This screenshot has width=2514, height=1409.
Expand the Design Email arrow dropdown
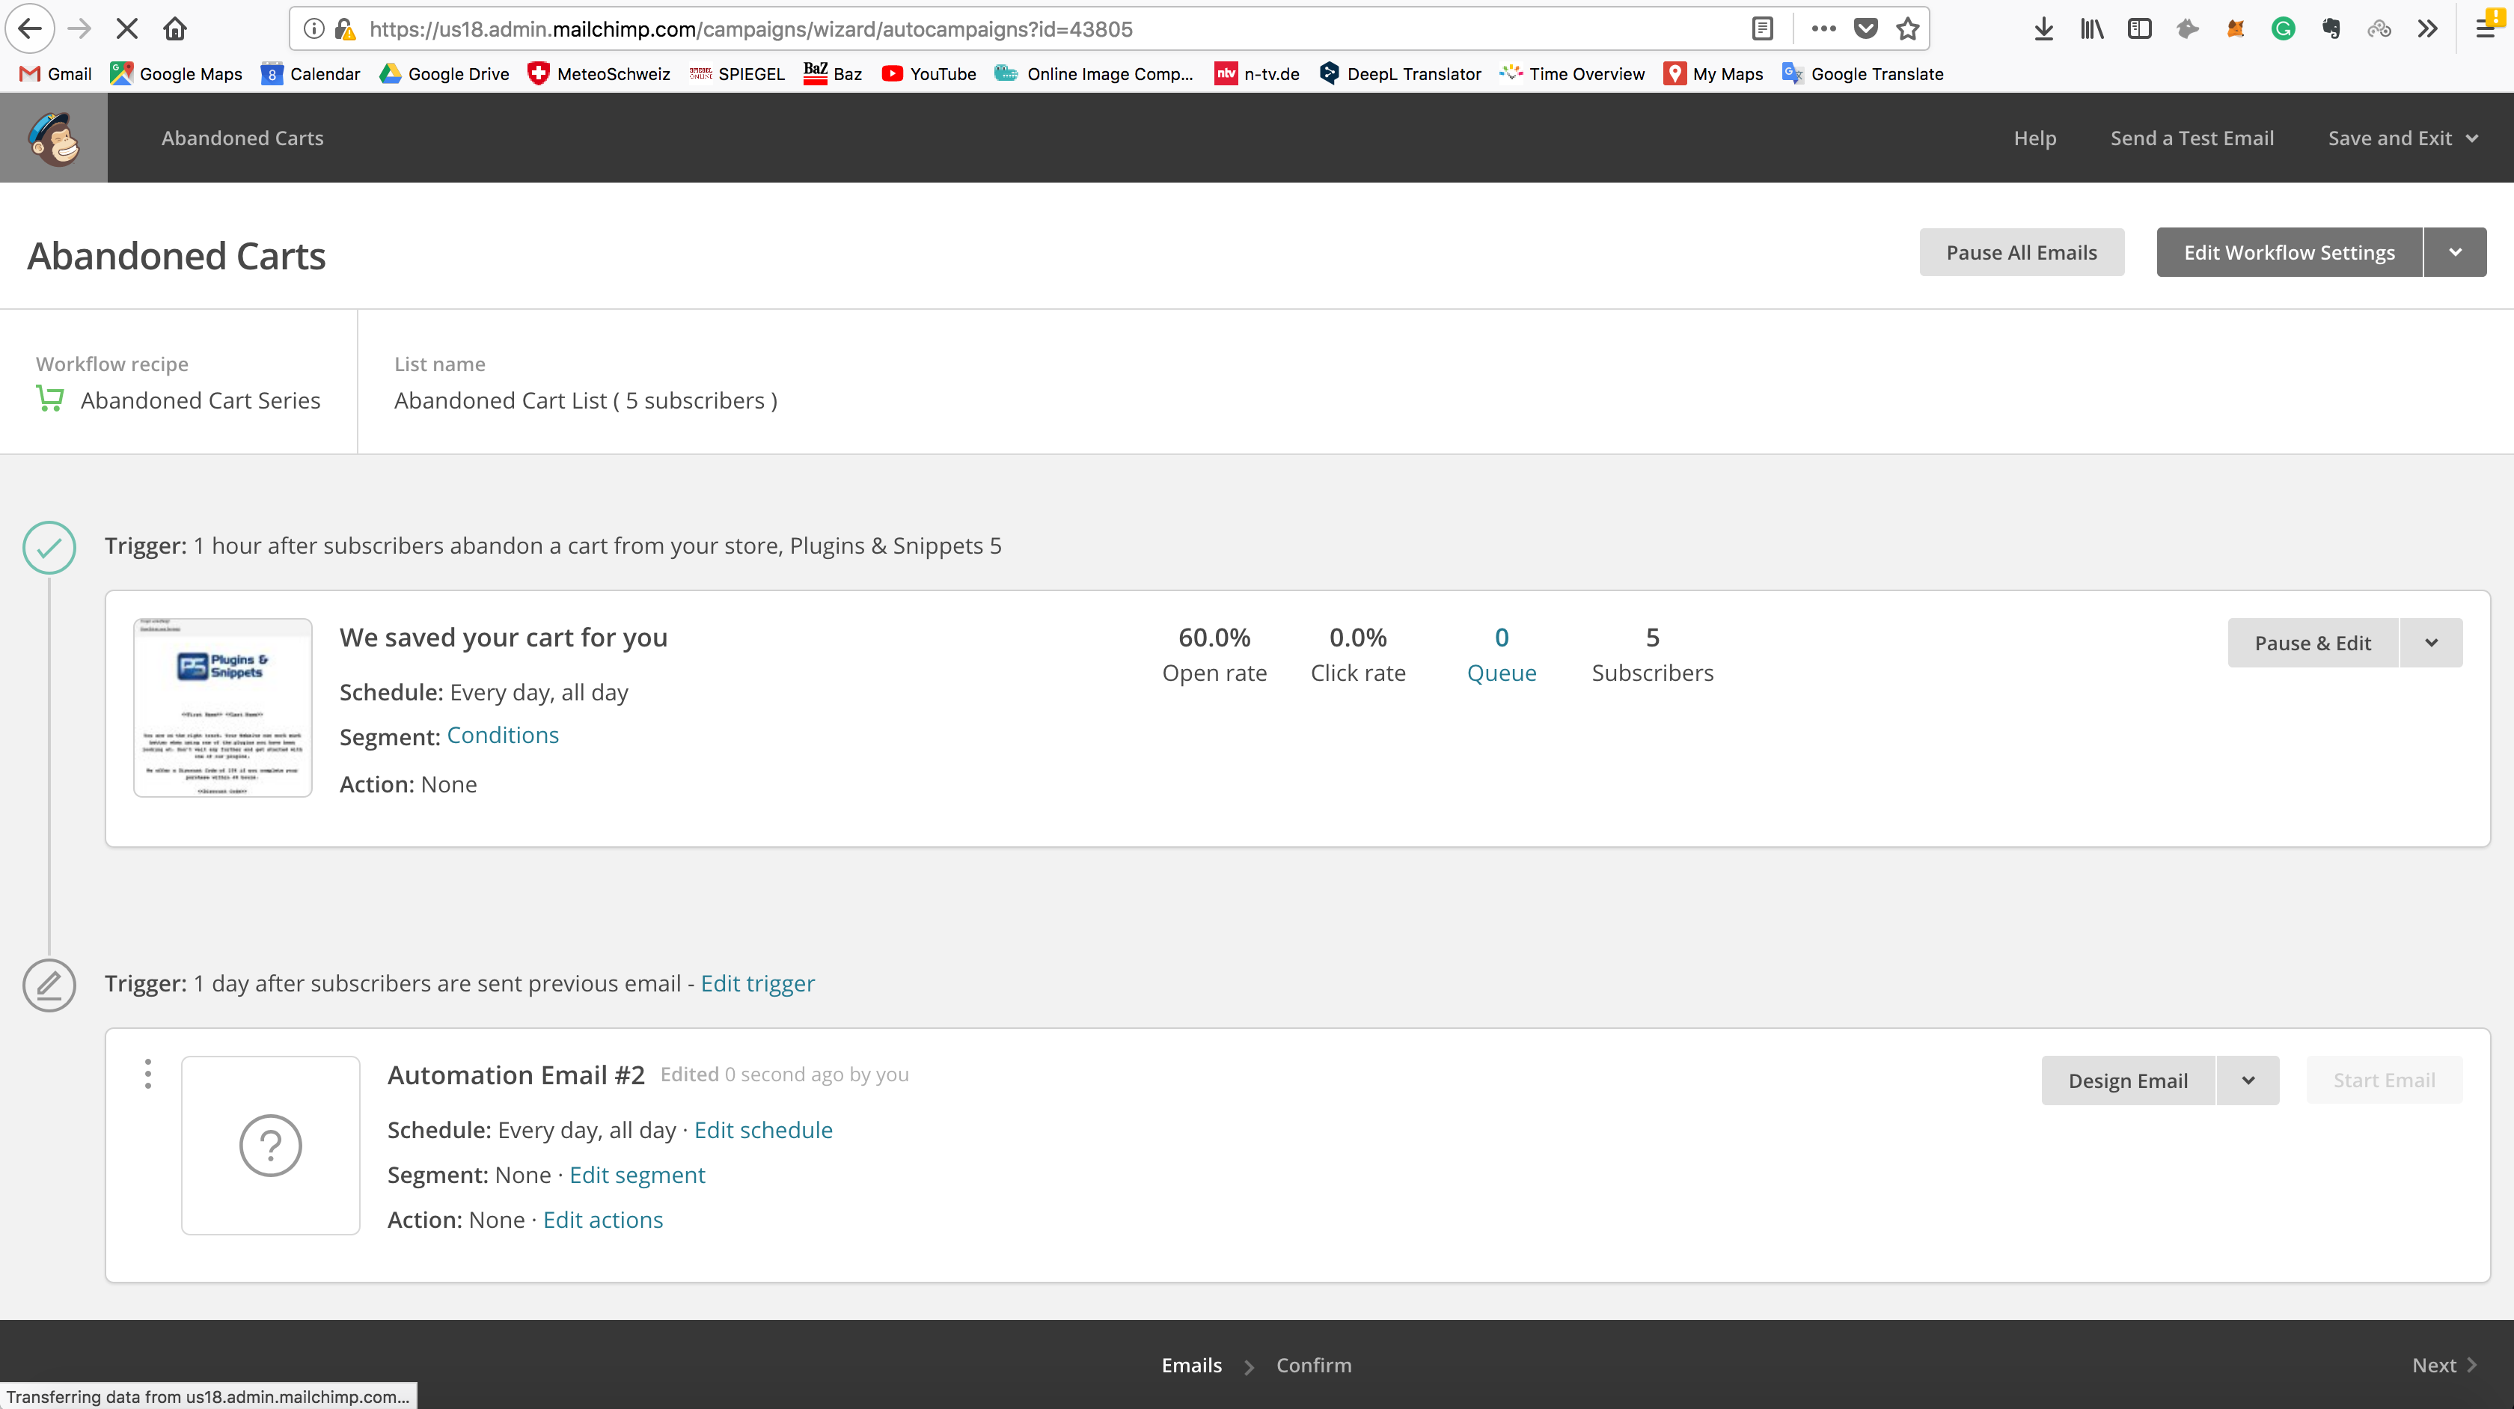2248,1081
